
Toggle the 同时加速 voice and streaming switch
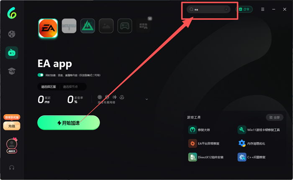click(40, 75)
